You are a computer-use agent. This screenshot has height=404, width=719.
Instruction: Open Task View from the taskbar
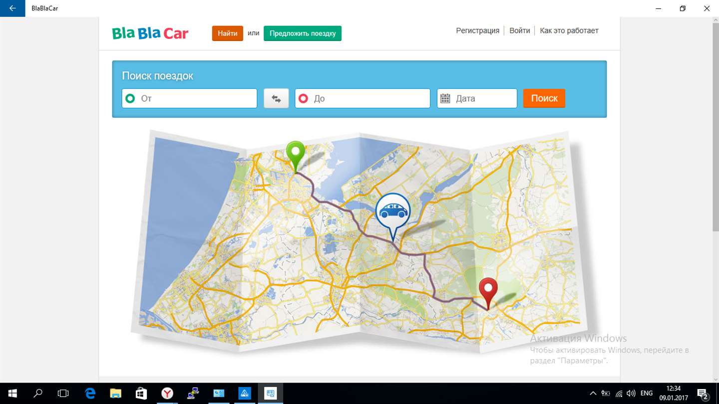pyautogui.click(x=63, y=394)
